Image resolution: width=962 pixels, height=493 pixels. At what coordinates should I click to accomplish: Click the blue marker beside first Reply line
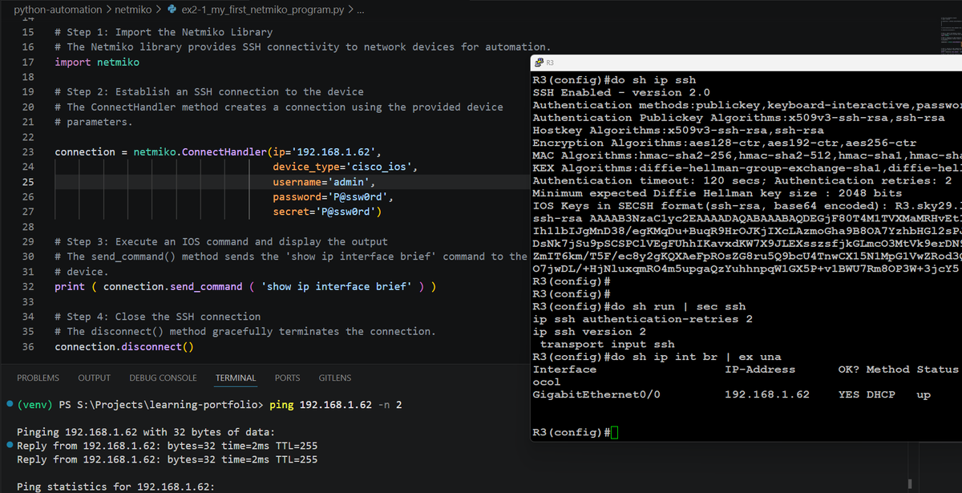(x=8, y=444)
